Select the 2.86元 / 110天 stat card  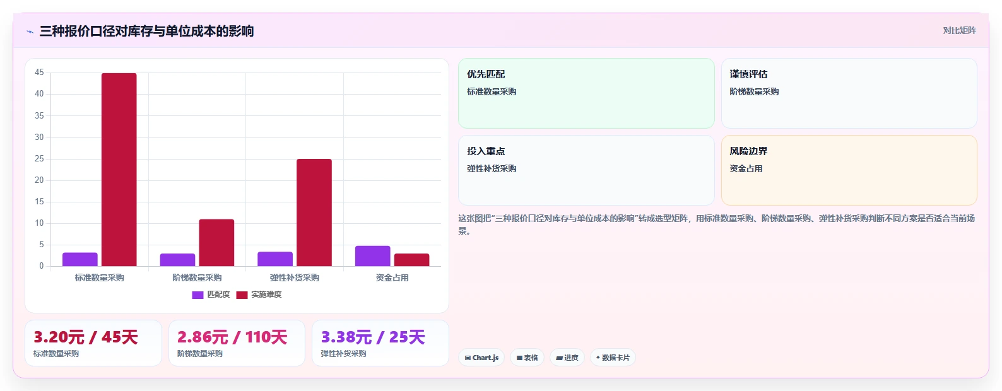[237, 343]
